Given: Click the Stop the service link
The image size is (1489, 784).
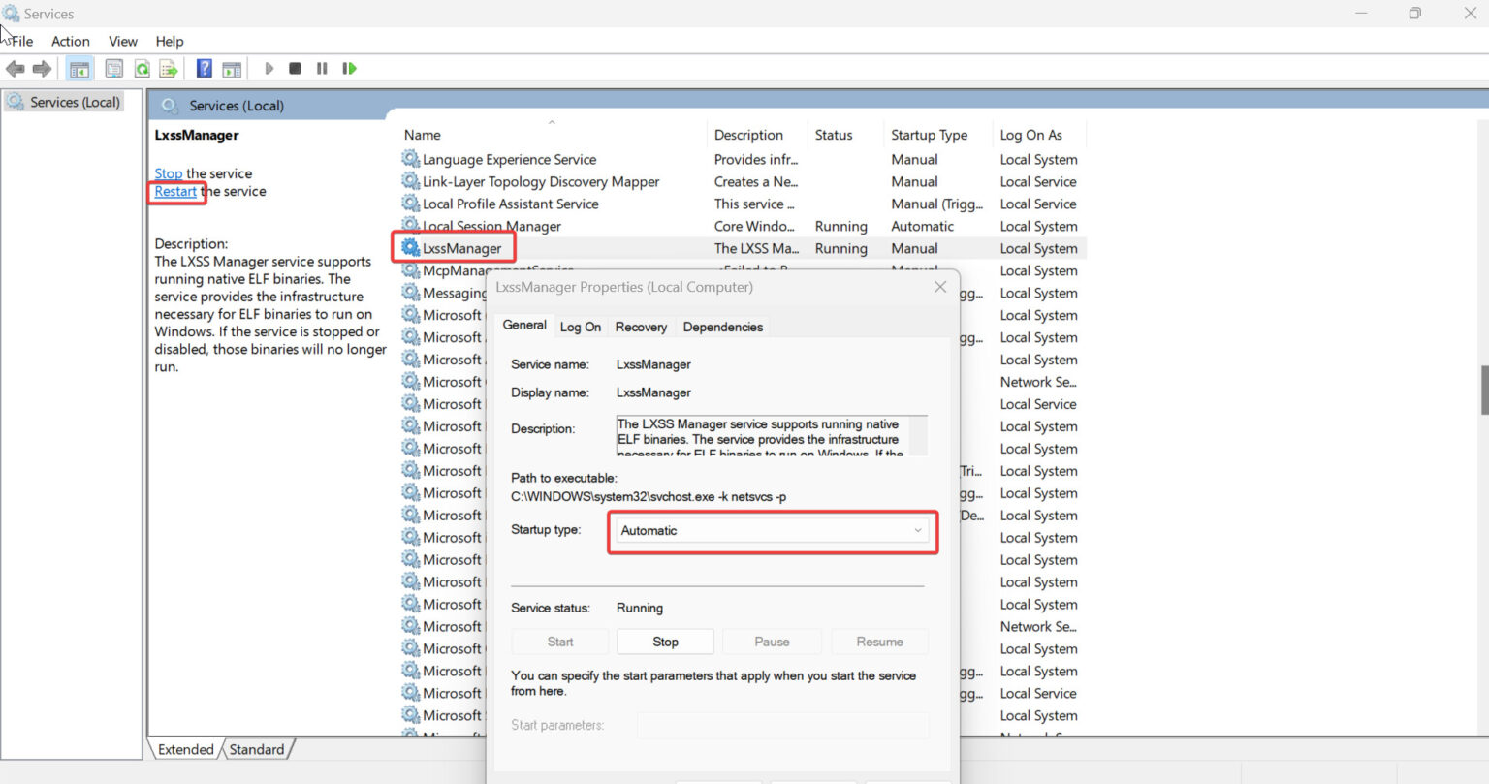Looking at the screenshot, I should pos(168,174).
